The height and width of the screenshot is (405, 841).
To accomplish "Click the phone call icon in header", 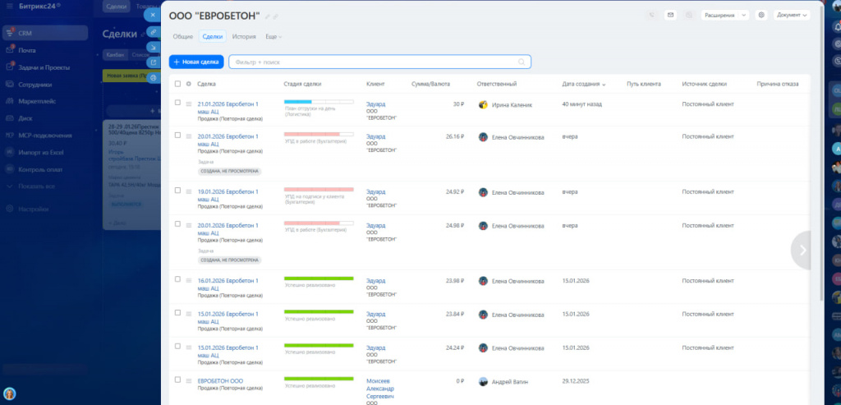I will pos(651,15).
